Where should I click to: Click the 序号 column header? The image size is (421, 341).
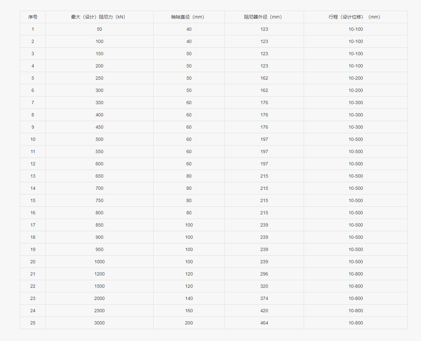click(33, 17)
